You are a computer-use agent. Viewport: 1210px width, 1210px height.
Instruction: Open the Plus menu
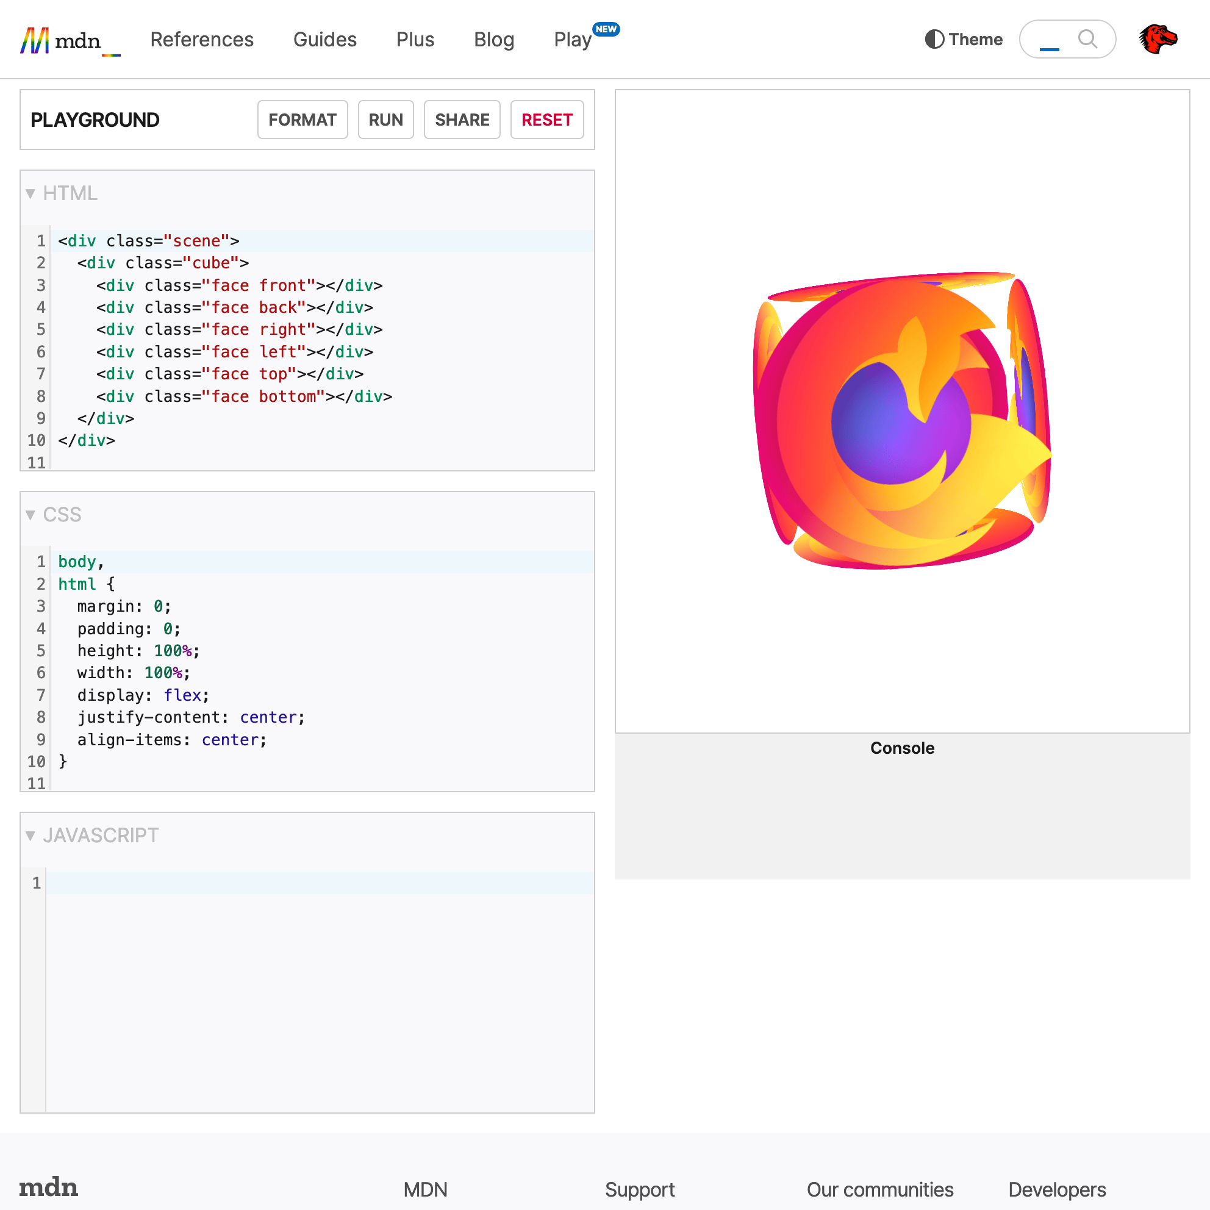point(415,40)
